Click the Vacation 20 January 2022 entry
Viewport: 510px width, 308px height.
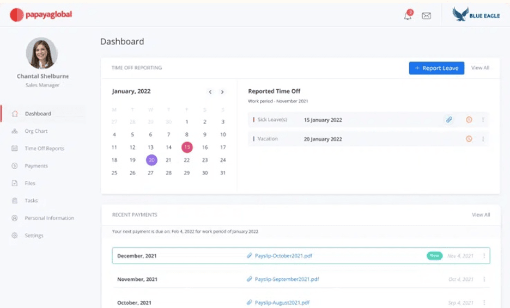(368, 139)
